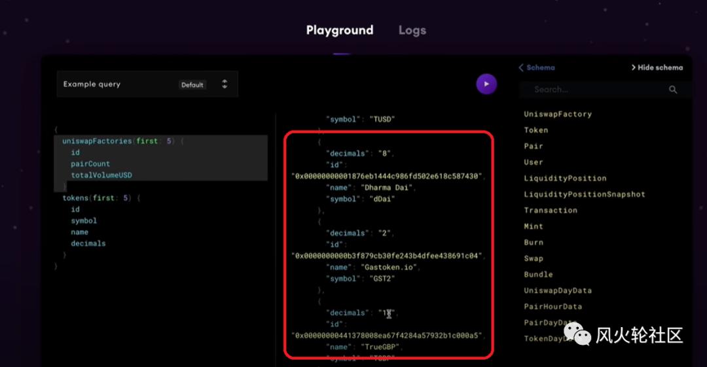Open the Transaction schema entity
The width and height of the screenshot is (707, 367).
pos(551,210)
